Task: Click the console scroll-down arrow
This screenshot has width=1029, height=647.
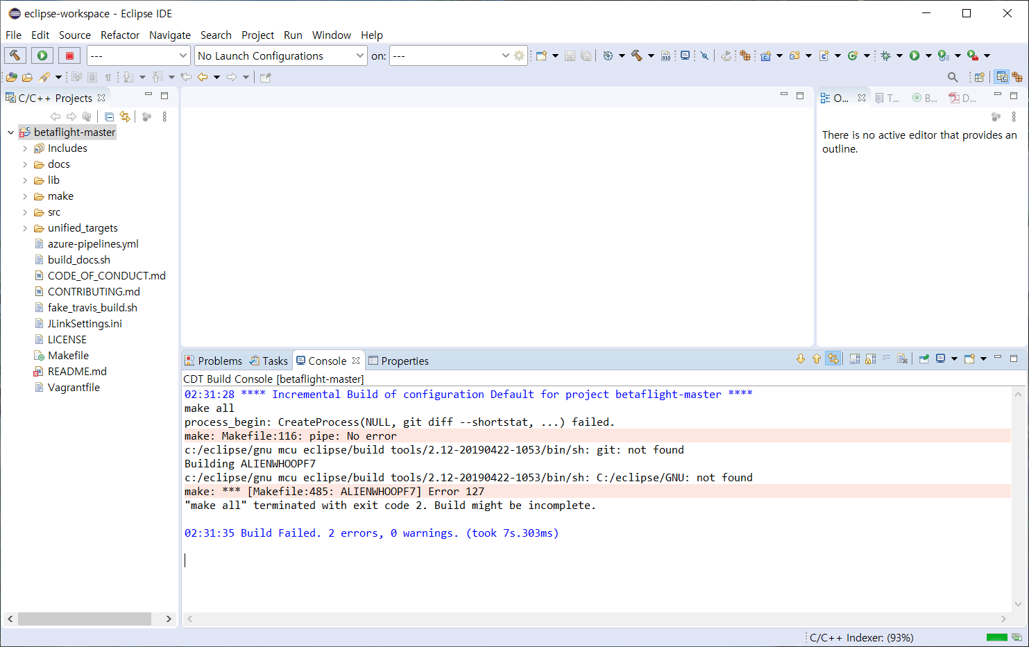Action: (x=1018, y=604)
